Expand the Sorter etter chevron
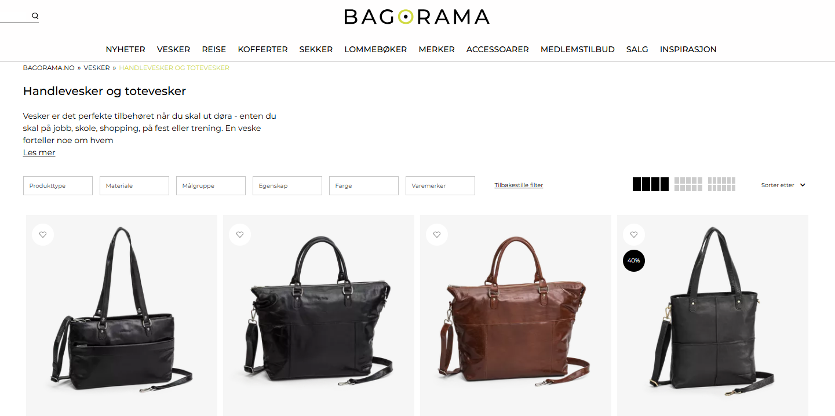This screenshot has width=835, height=416. coord(803,185)
